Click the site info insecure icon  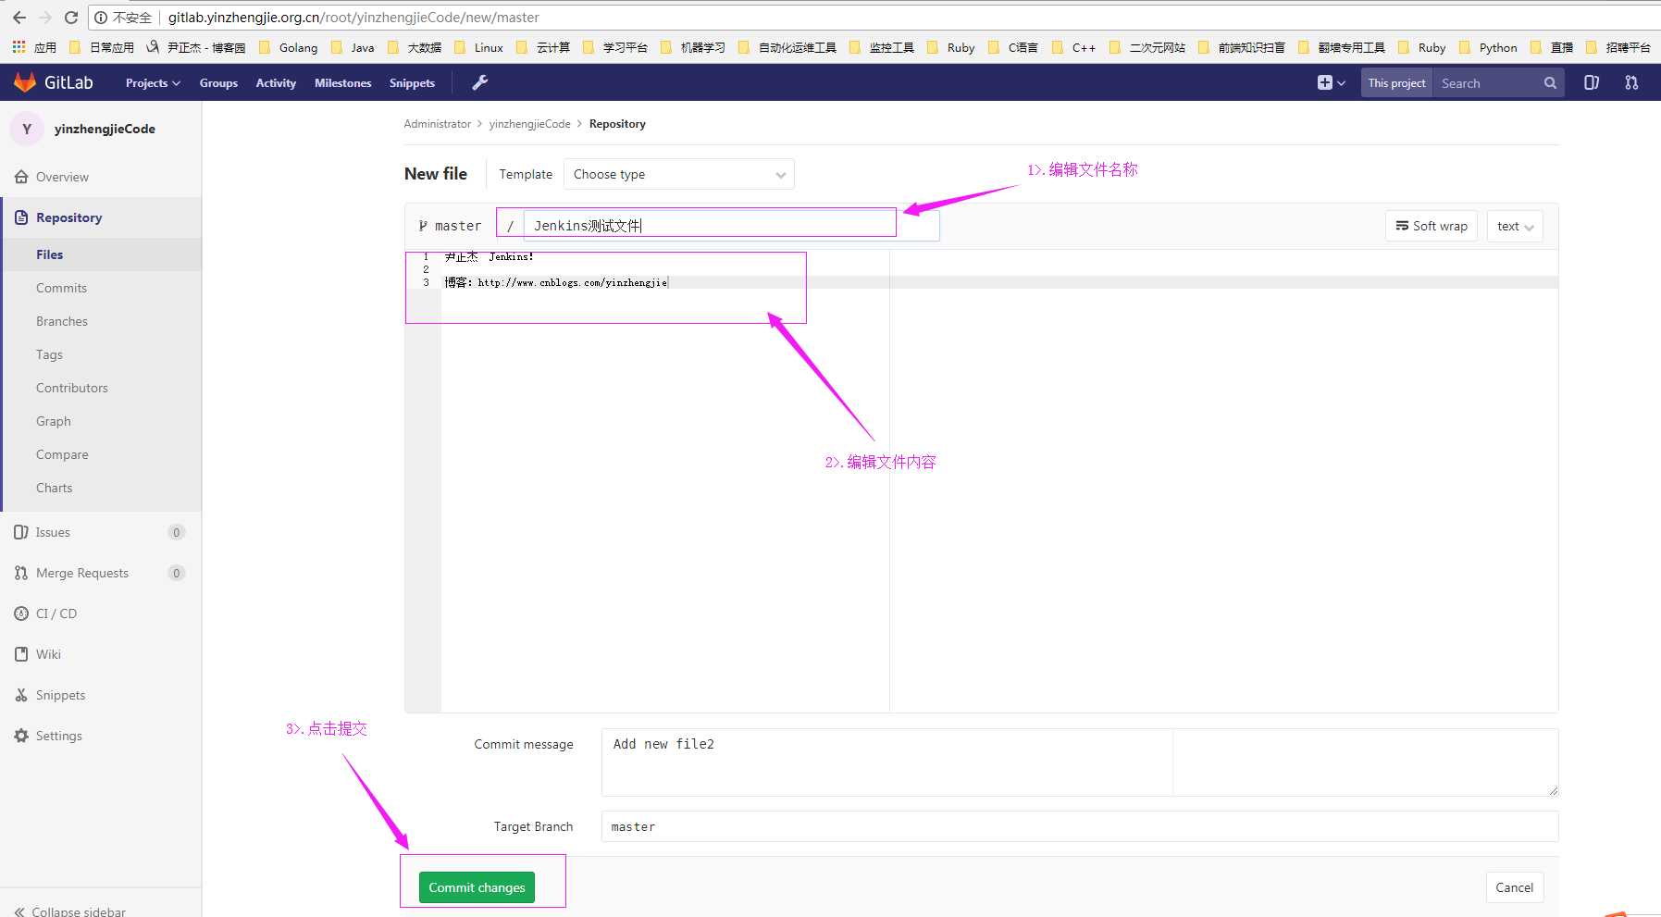[x=101, y=18]
